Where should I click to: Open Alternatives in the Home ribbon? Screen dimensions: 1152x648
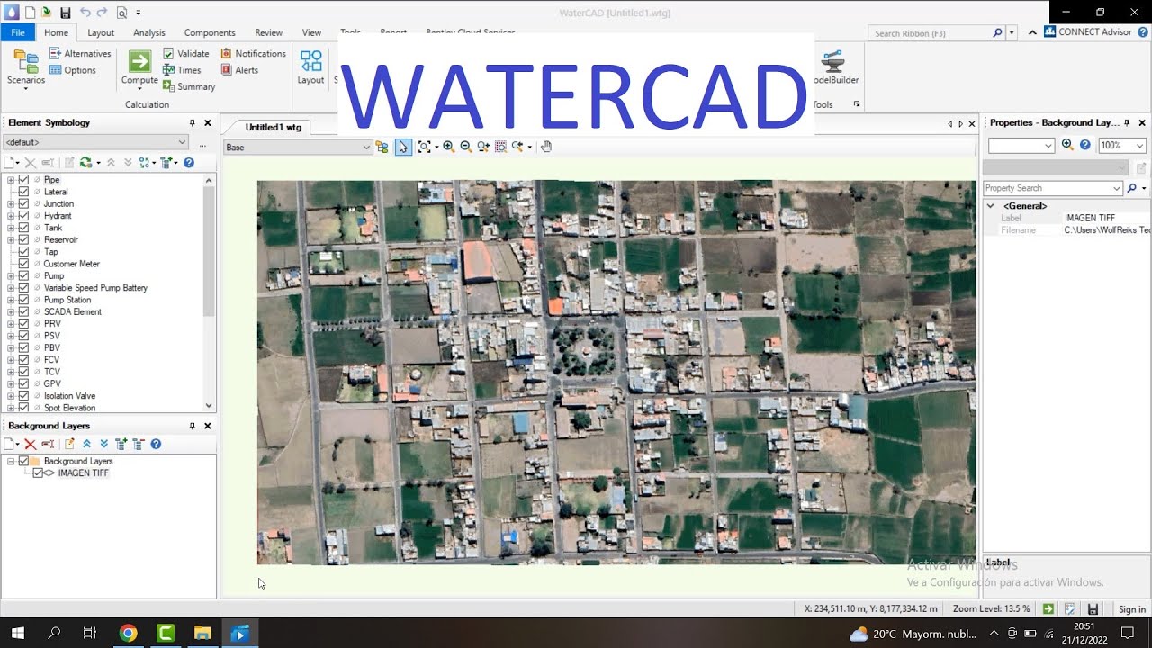point(79,54)
